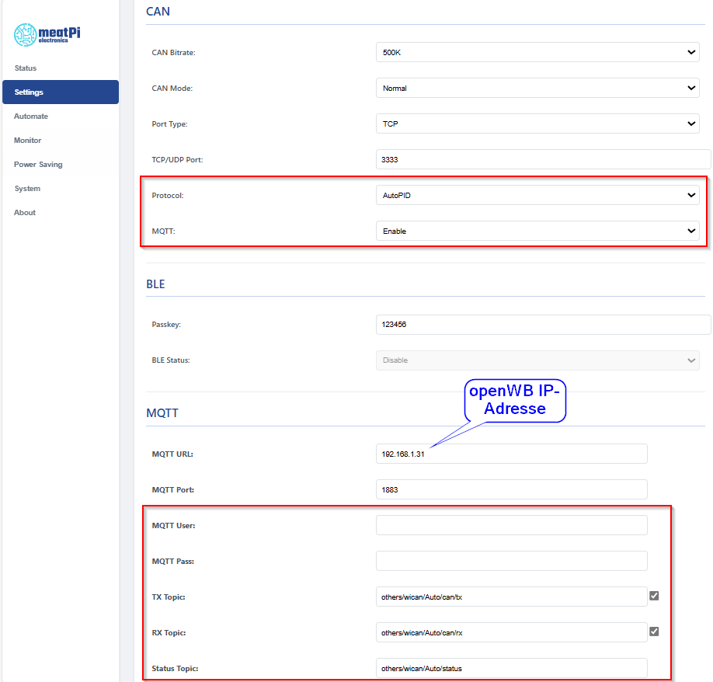Click the Status Topic text field
This screenshot has height=682, width=713.
coord(511,668)
